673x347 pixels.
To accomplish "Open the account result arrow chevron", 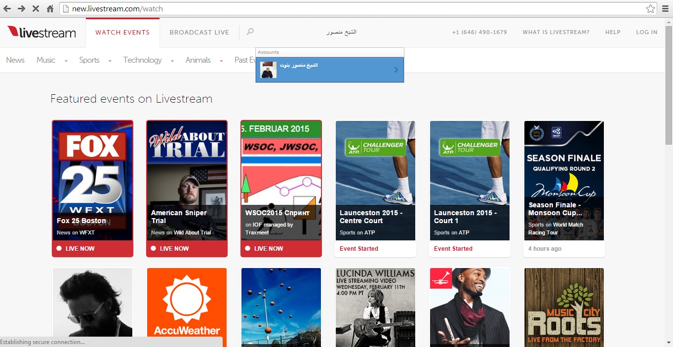I will [396, 70].
